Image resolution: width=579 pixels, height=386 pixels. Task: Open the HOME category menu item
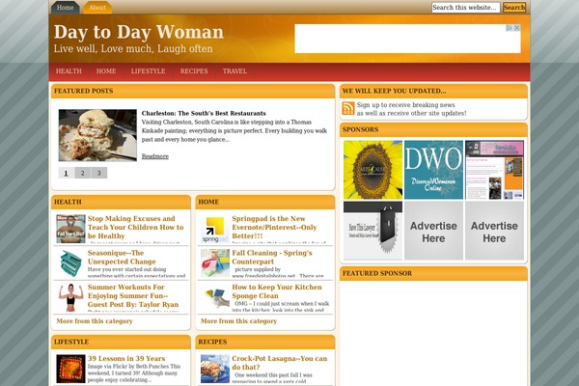tap(106, 71)
